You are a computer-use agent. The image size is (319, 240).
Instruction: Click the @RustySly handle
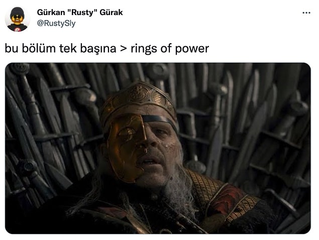(x=56, y=23)
